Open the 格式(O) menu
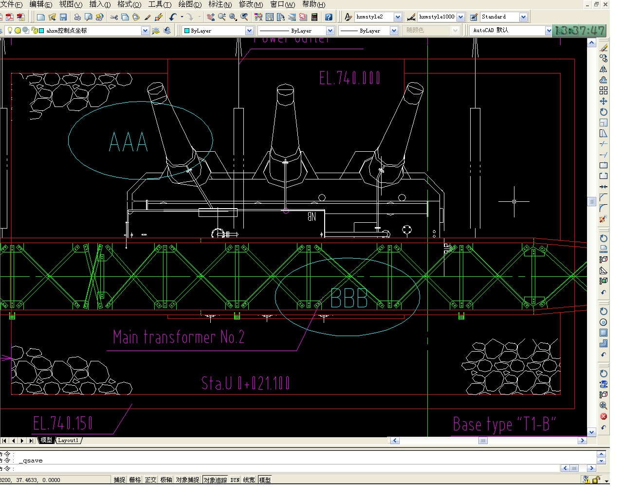The height and width of the screenshot is (498, 623). [x=129, y=4]
